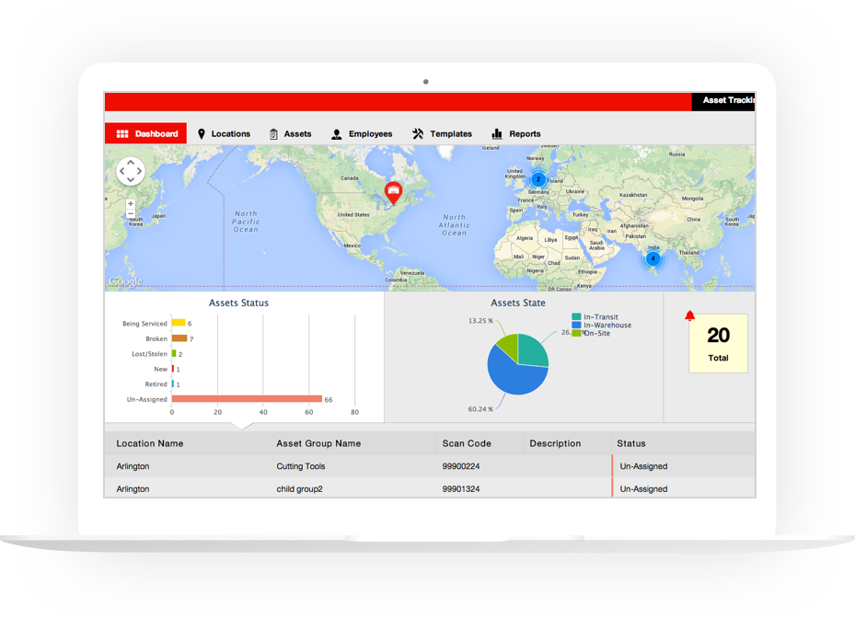Image resolution: width=855 pixels, height=618 pixels.
Task: Select the marker cluster labeled 2 over Europe
Action: tap(537, 179)
